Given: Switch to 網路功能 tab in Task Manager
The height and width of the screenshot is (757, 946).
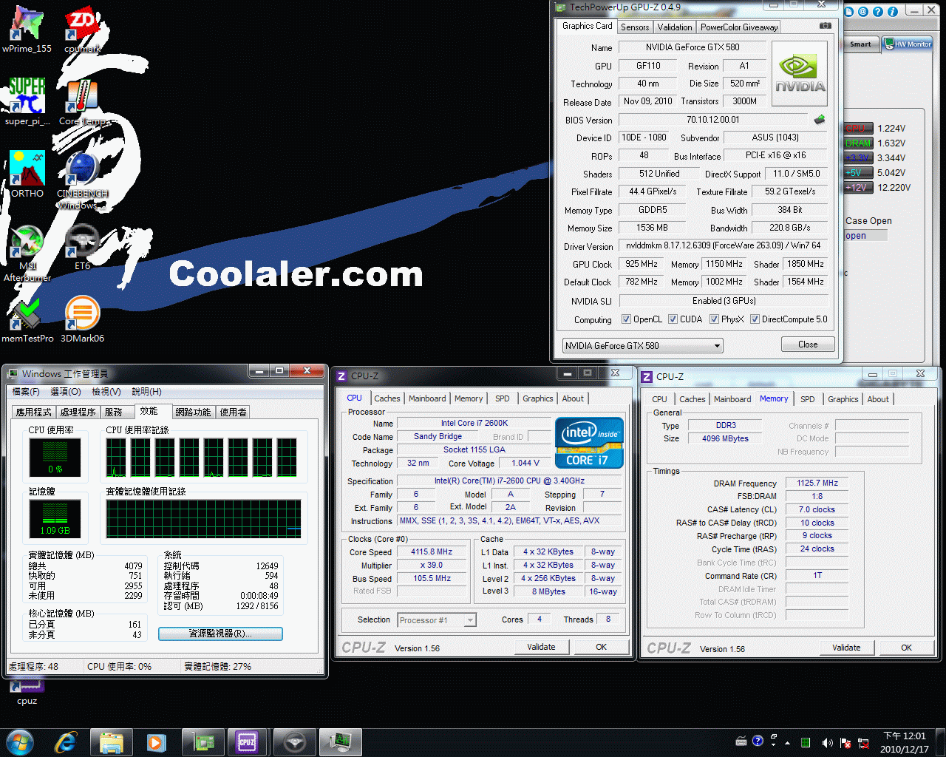Looking at the screenshot, I should click(193, 413).
